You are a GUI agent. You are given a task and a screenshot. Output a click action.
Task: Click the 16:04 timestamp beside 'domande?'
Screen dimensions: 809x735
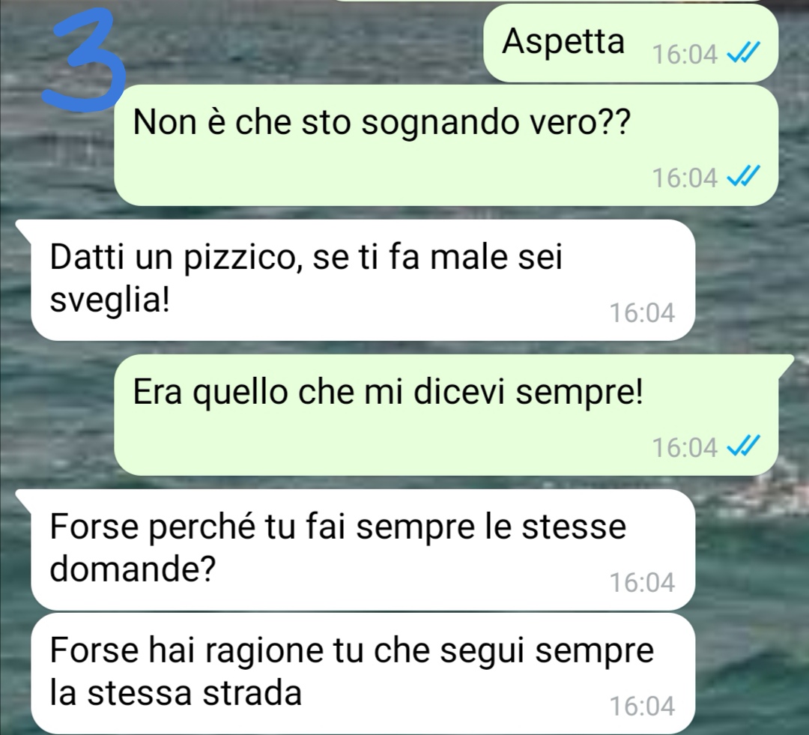[x=643, y=582]
